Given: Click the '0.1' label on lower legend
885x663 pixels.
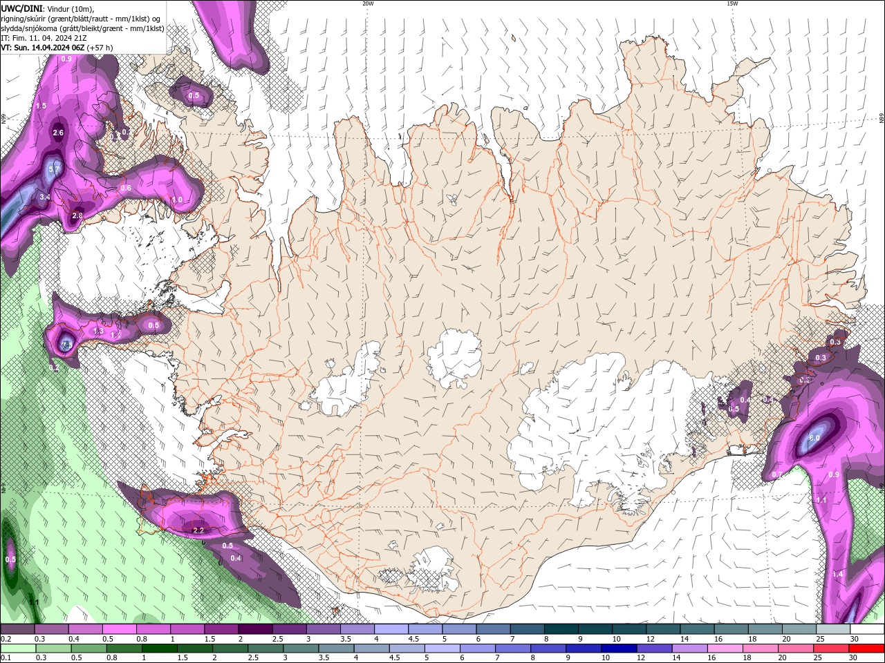Looking at the screenshot, I should point(6,657).
